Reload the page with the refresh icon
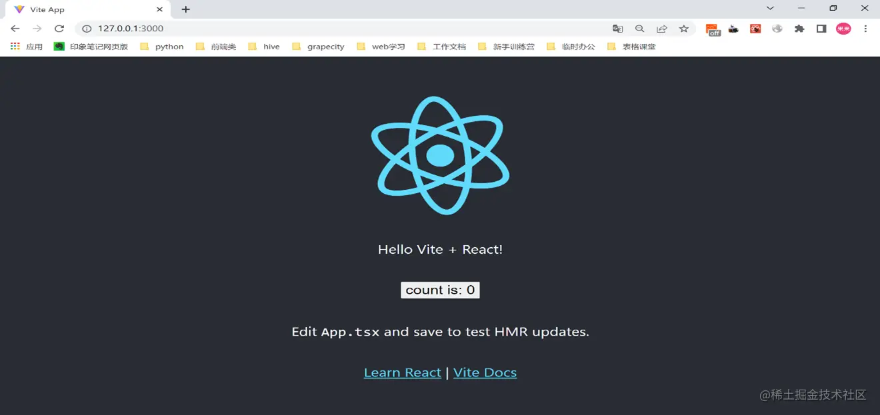This screenshot has height=415, width=880. click(59, 29)
